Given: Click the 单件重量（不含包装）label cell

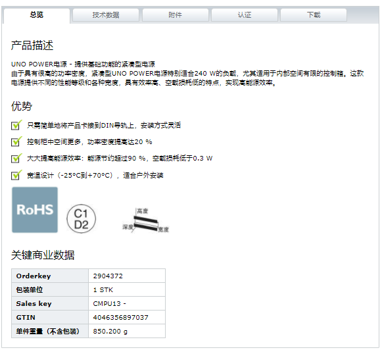Looking at the screenshot, I should point(50,331).
